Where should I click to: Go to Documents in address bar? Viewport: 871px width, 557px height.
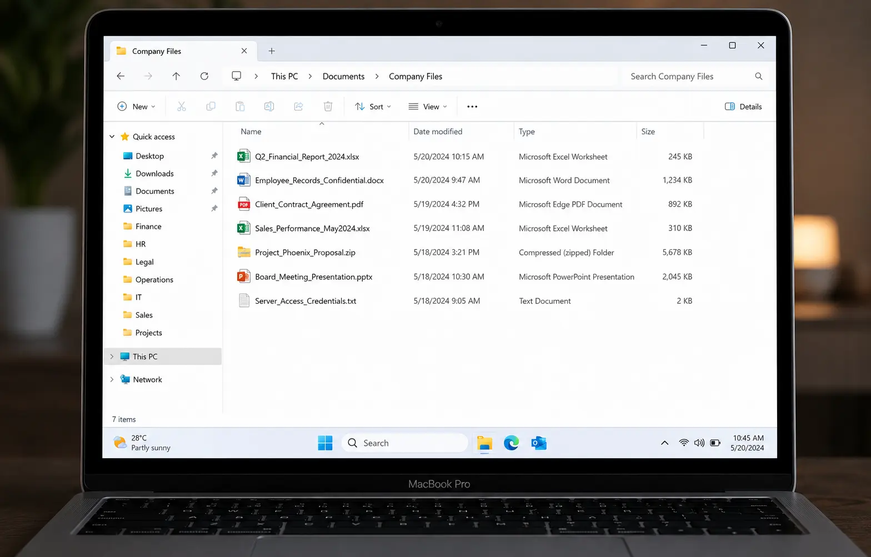point(343,76)
